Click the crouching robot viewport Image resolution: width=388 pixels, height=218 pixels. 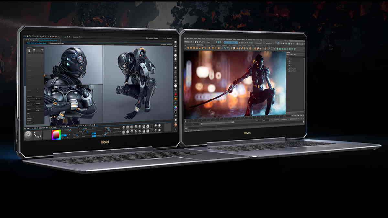(138, 84)
